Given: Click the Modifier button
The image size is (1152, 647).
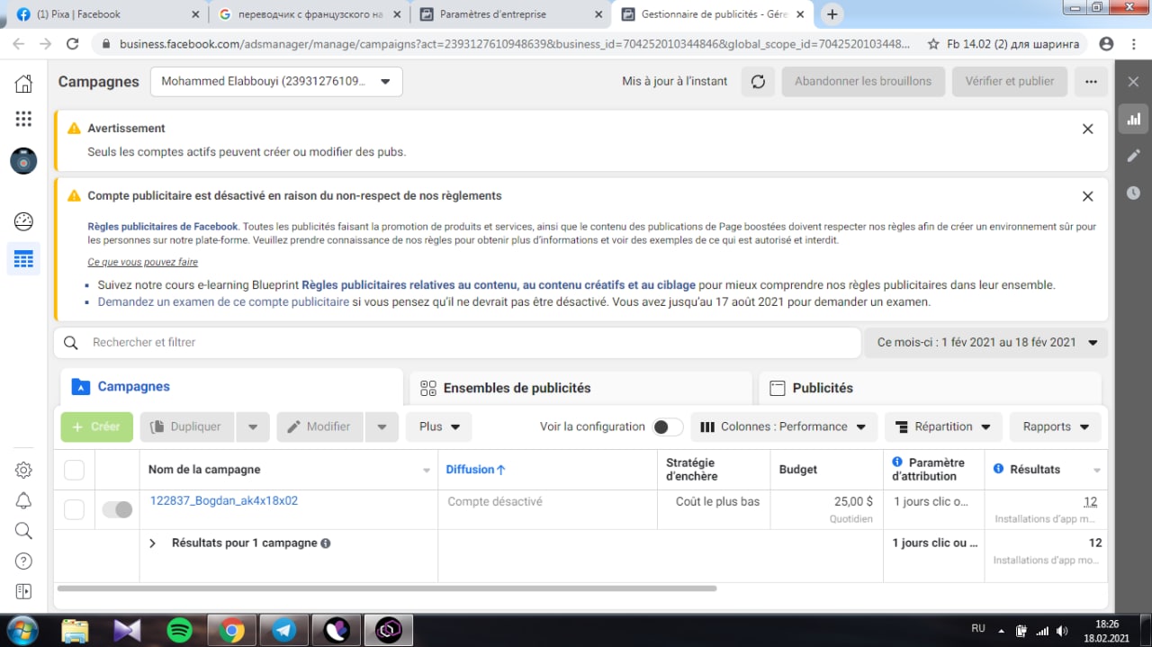Looking at the screenshot, I should click(x=319, y=427).
